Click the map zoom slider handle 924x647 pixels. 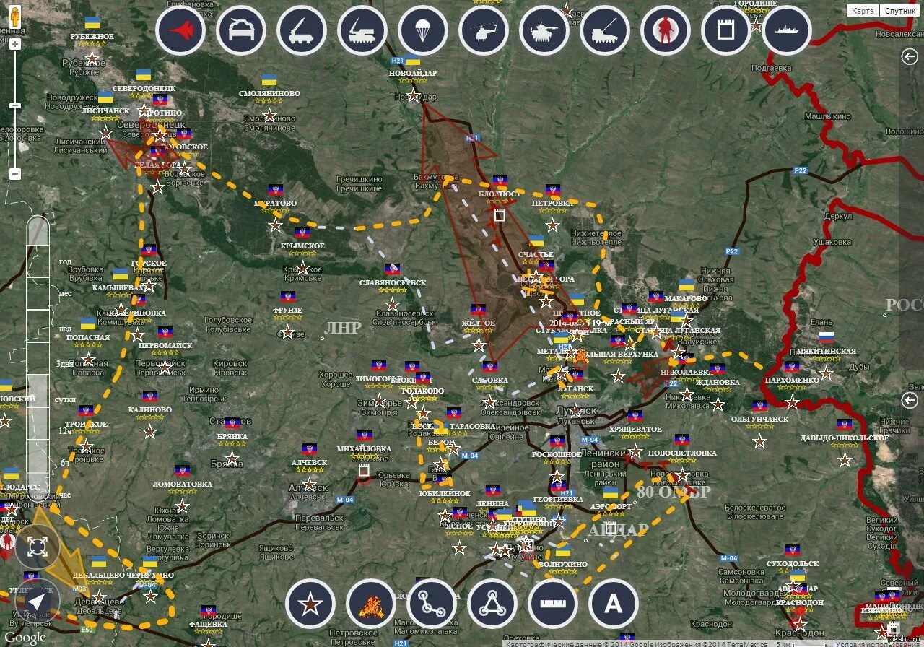coord(14,106)
